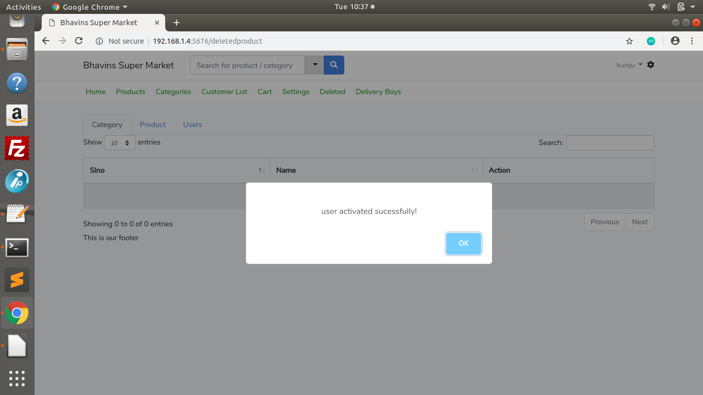Open the Files drawer dock icon
This screenshot has width=703, height=395.
(17, 49)
